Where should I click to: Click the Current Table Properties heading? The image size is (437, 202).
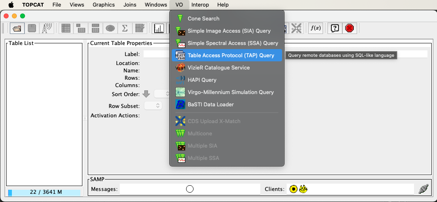tap(121, 43)
